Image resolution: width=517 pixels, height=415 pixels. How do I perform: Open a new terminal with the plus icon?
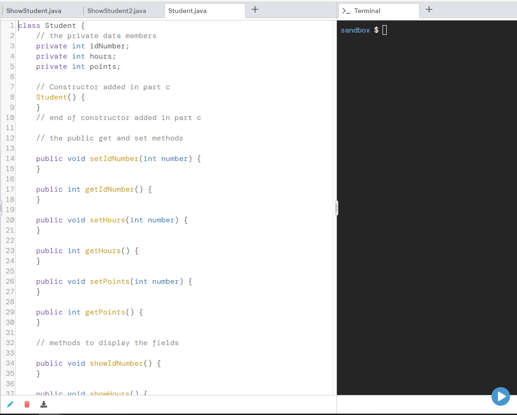pos(429,9)
